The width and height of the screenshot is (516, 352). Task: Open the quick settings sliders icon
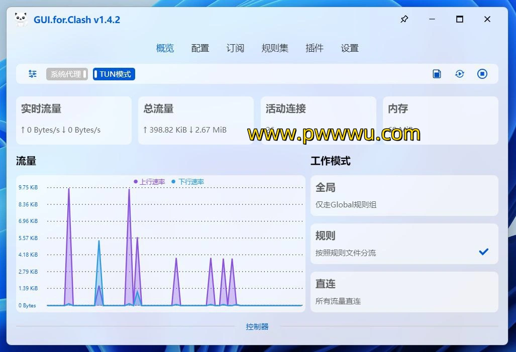(33, 74)
